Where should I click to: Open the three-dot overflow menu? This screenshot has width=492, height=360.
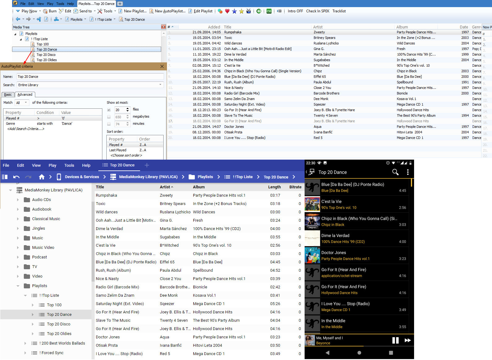click(x=408, y=172)
